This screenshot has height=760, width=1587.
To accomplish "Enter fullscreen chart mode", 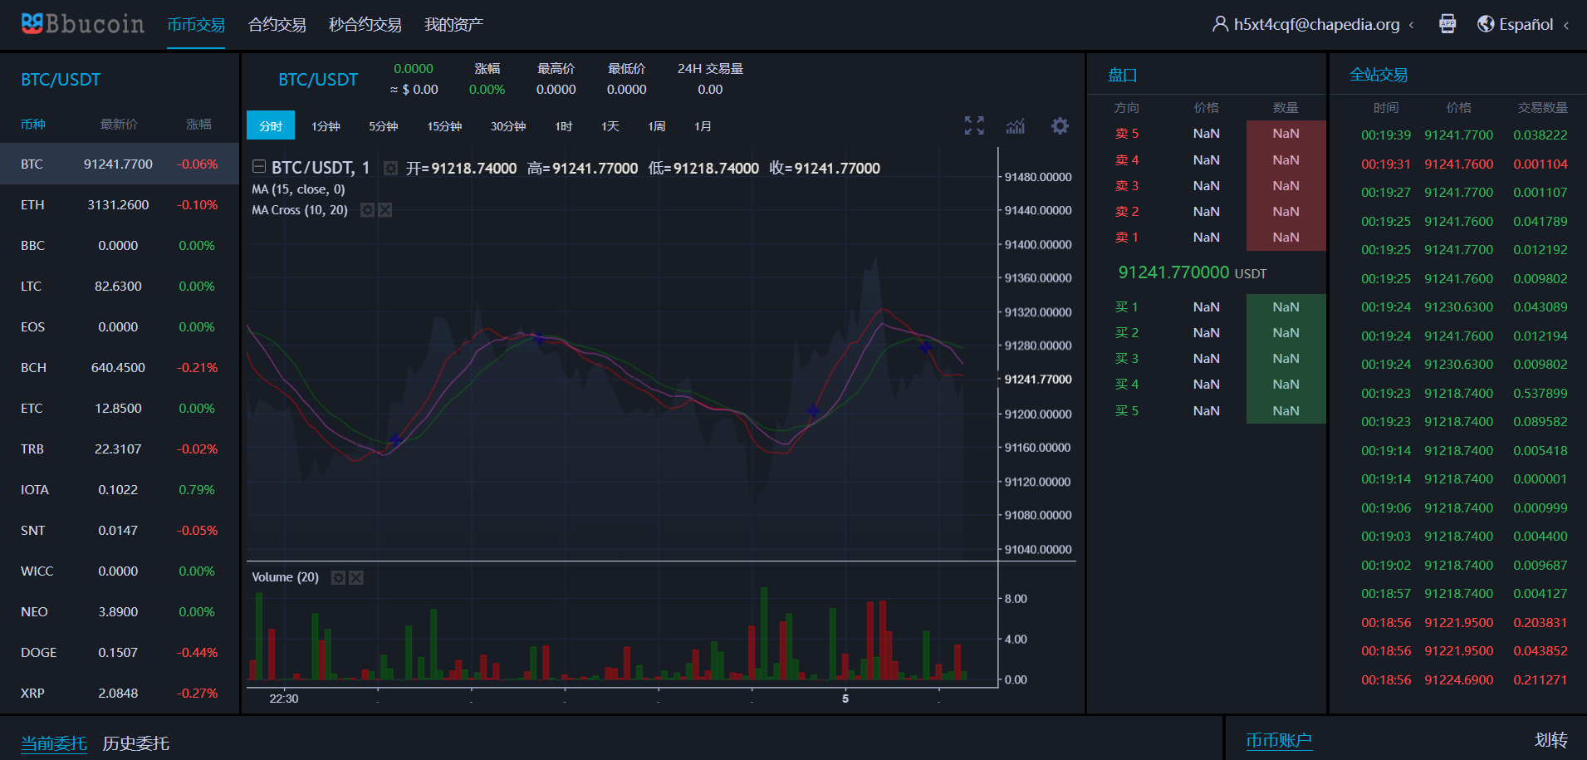I will pyautogui.click(x=974, y=126).
